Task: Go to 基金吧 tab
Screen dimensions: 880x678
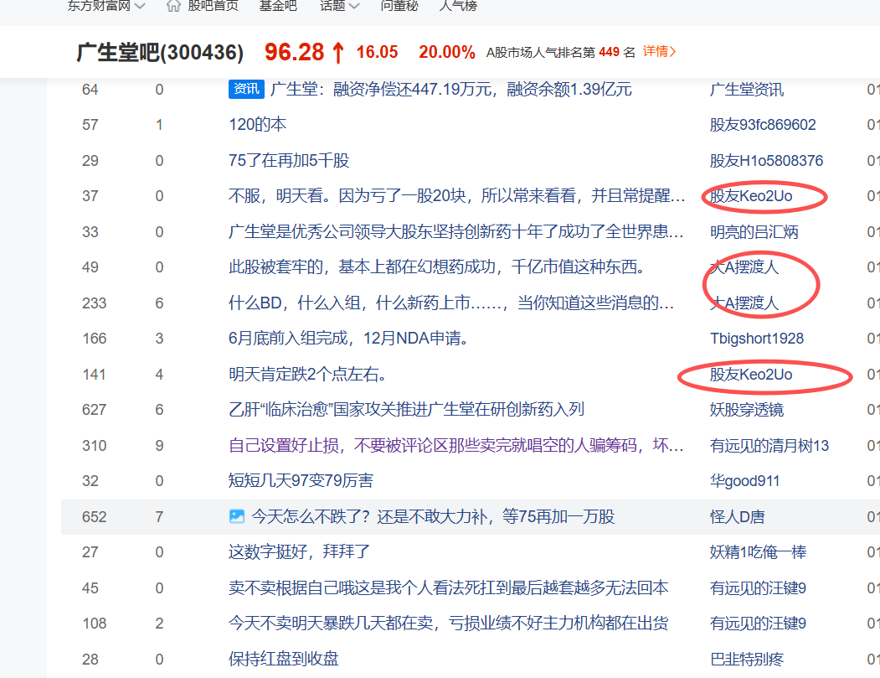Action: pyautogui.click(x=278, y=6)
